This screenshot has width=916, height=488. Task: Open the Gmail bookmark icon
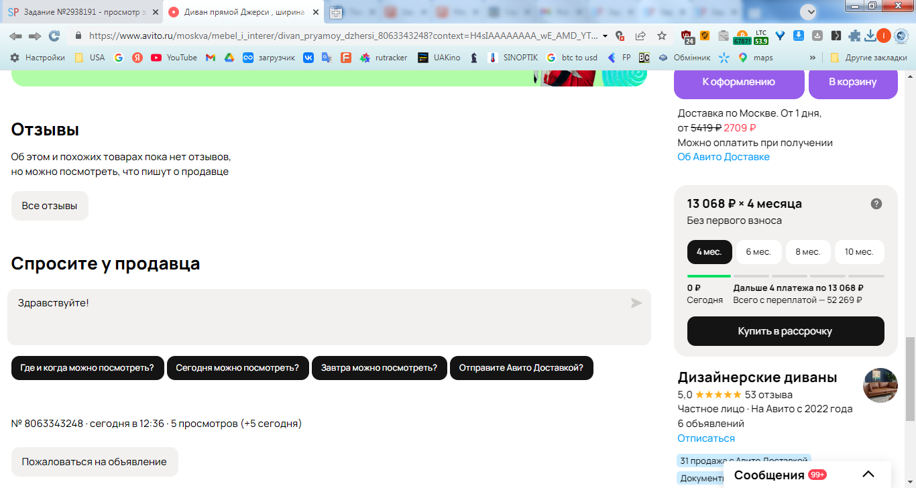pos(211,58)
